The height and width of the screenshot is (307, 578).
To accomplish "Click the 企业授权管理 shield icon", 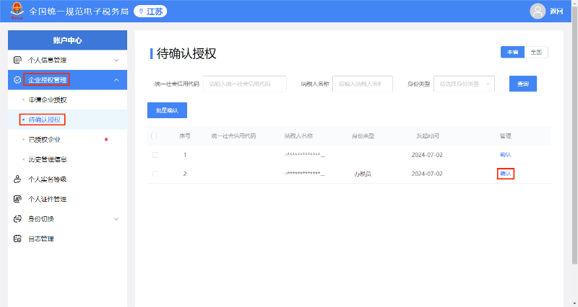I will (x=17, y=80).
